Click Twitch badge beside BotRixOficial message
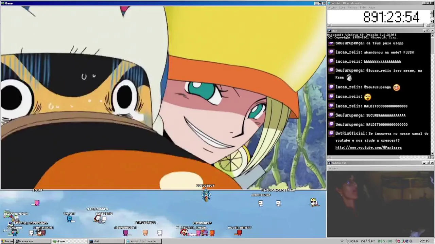 tap(332, 134)
